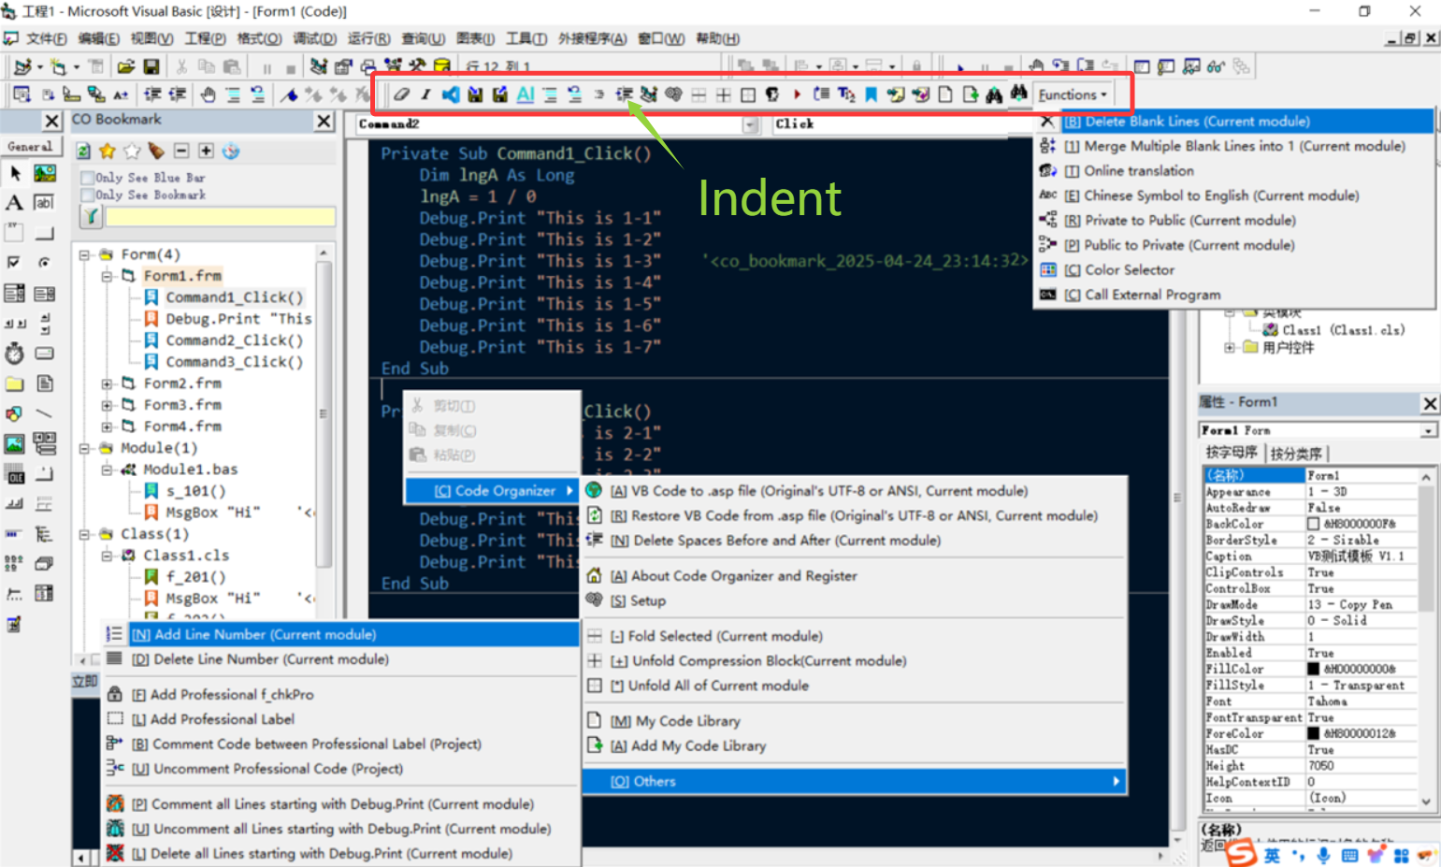The width and height of the screenshot is (1441, 867).
Task: Collapse the Form1.frm tree node
Action: tap(107, 276)
